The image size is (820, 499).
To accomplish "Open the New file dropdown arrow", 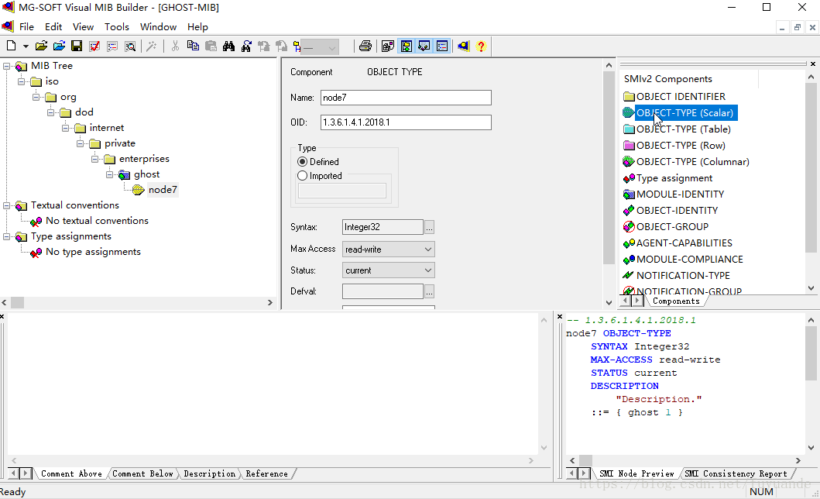I will tap(25, 46).
